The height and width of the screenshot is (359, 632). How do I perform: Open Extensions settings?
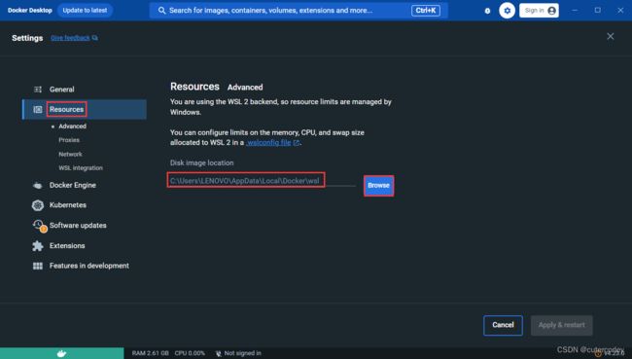[x=67, y=245]
